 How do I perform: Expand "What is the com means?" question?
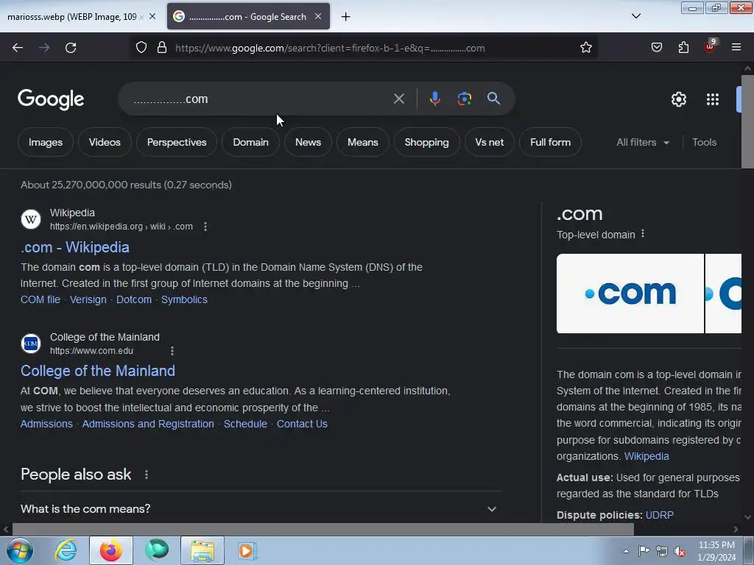pyautogui.click(x=260, y=509)
